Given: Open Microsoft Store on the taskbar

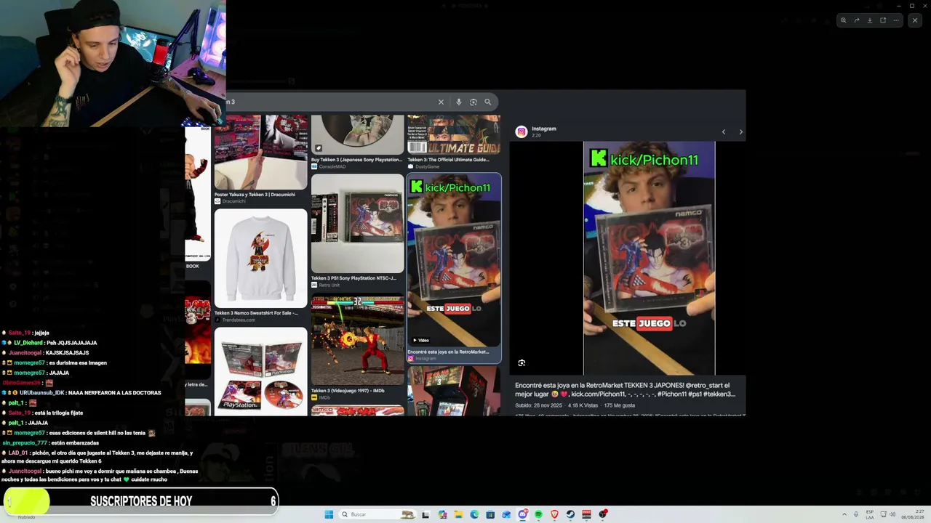Looking at the screenshot, I should (490, 514).
